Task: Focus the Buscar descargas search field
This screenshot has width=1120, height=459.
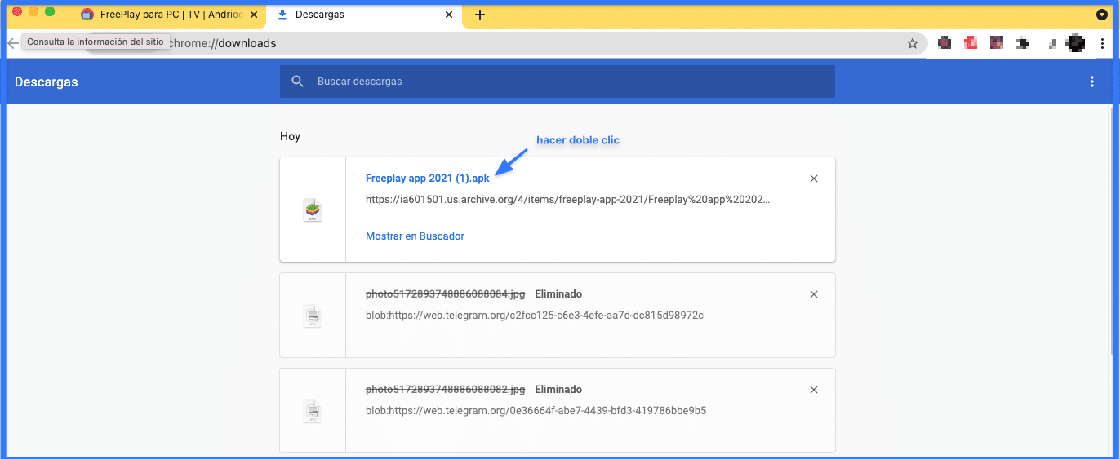Action: [x=571, y=82]
